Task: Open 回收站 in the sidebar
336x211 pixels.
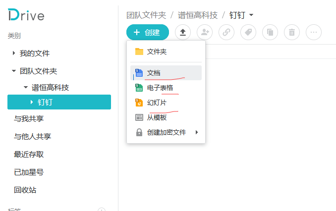Action: coord(25,190)
